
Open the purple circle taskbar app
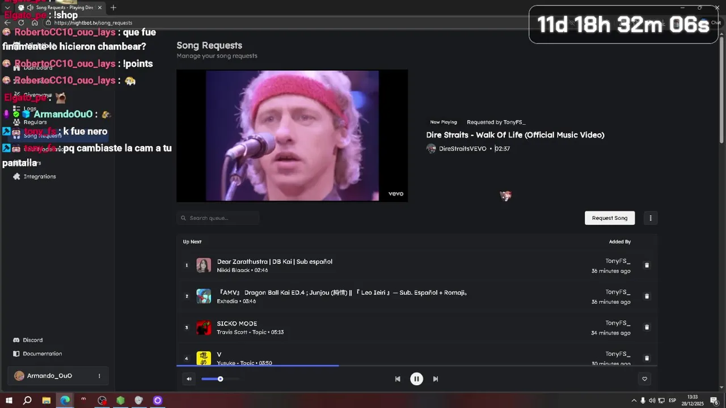pos(158,401)
